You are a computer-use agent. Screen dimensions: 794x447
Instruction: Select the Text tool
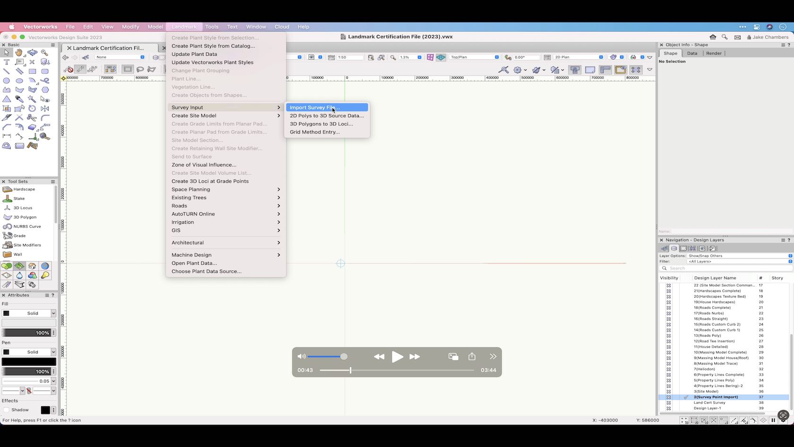coord(7,62)
